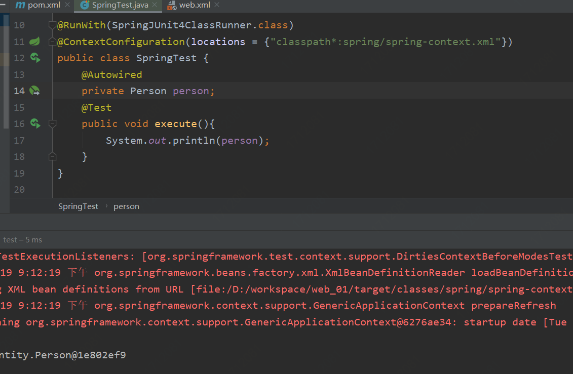Click the fold end marker on line 18
This screenshot has height=374, width=573.
(x=52, y=157)
